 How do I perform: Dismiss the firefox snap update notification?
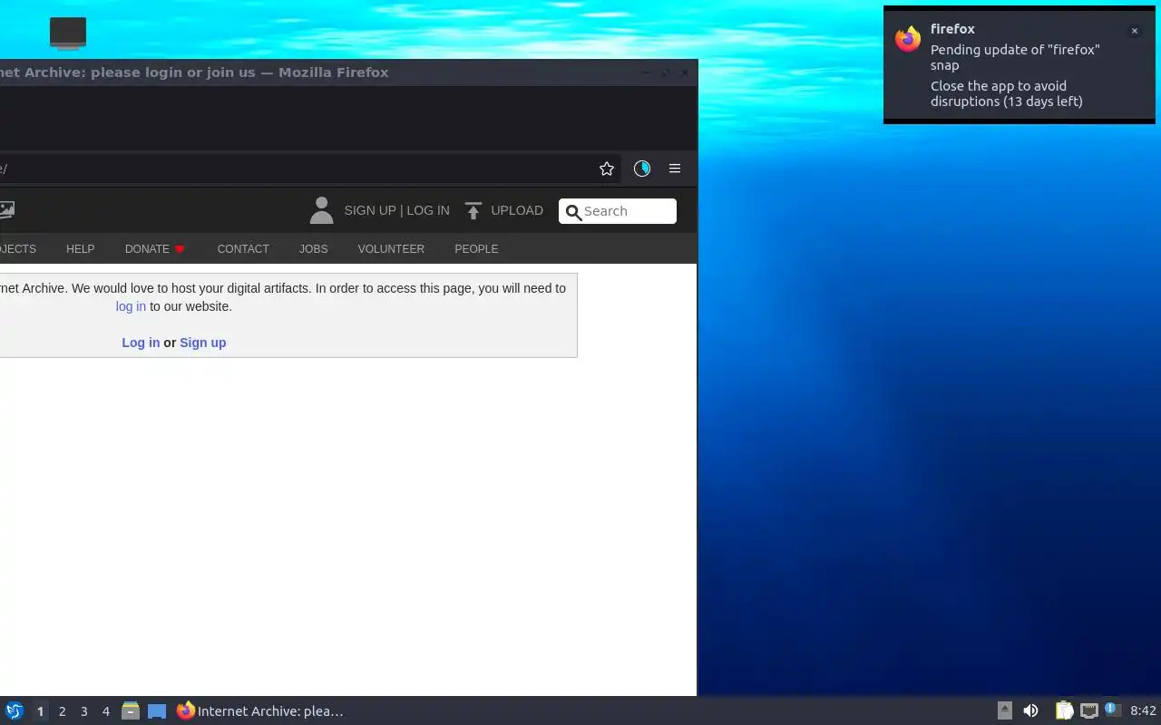[1134, 31]
